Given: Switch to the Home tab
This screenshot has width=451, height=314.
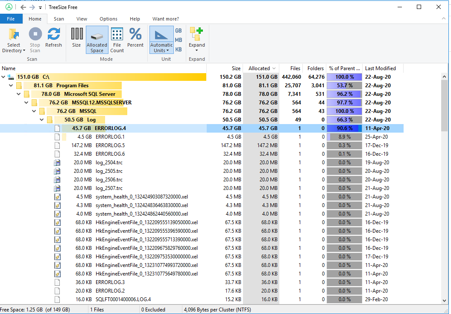Looking at the screenshot, I should pos(35,19).
